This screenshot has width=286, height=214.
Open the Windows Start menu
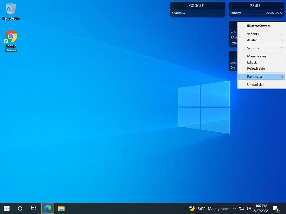(7, 208)
